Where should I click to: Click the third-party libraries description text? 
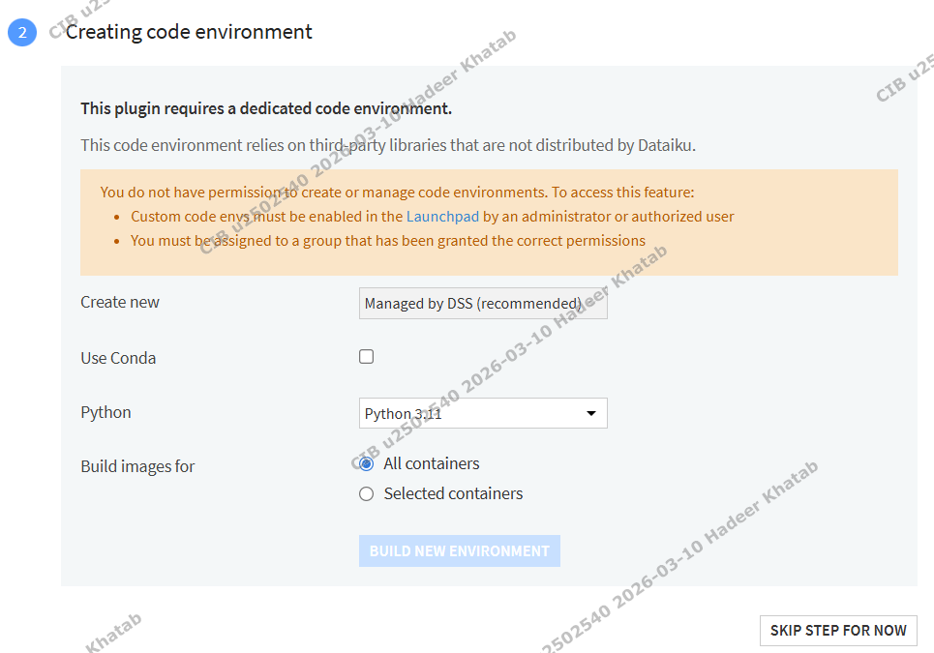pyautogui.click(x=388, y=146)
